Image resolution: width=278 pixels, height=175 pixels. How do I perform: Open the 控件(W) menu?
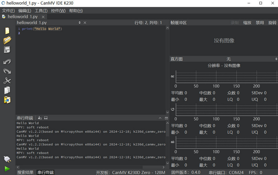click(58, 11)
